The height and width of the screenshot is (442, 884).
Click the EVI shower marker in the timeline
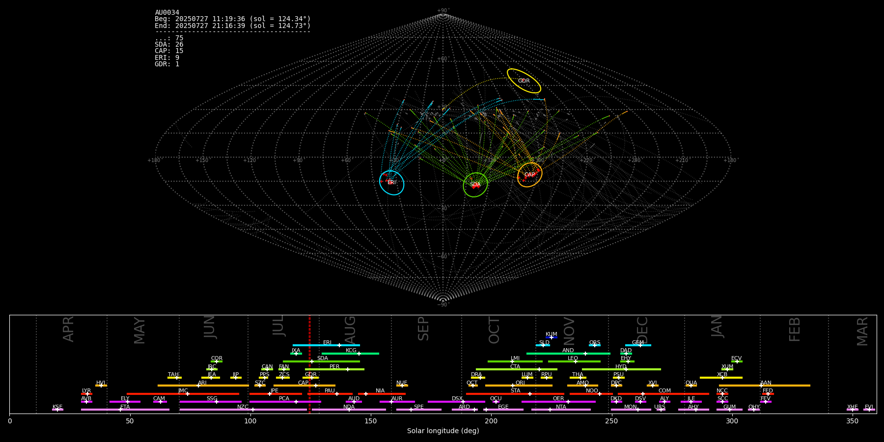(x=869, y=410)
